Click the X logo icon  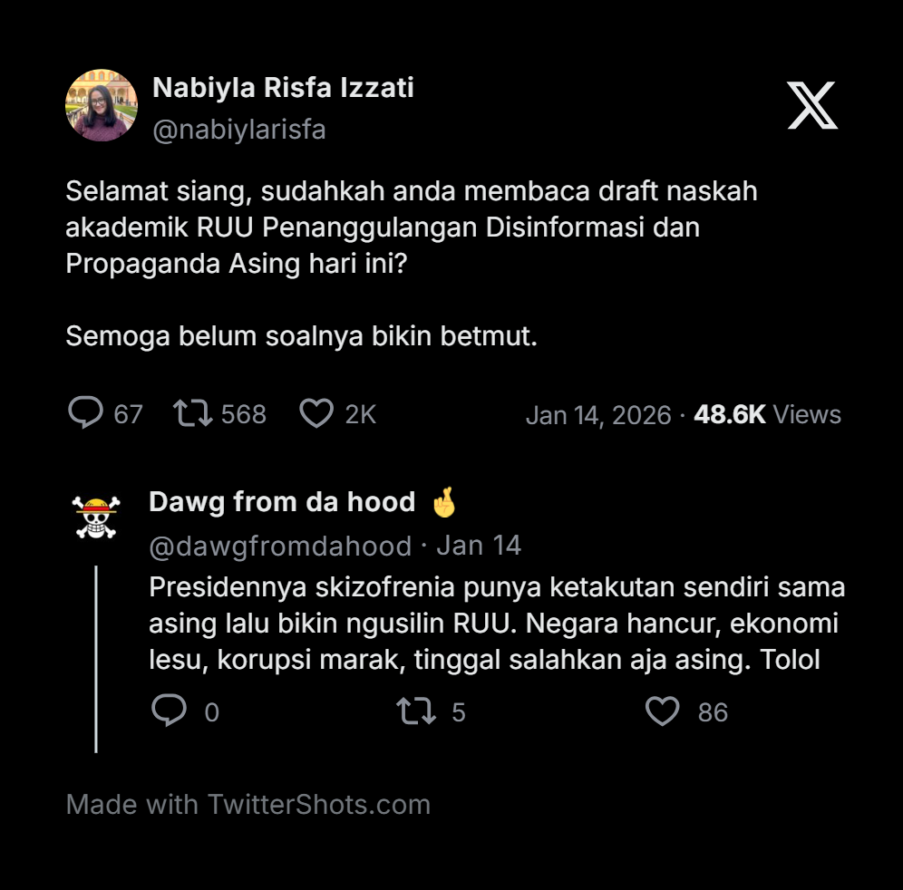811,105
